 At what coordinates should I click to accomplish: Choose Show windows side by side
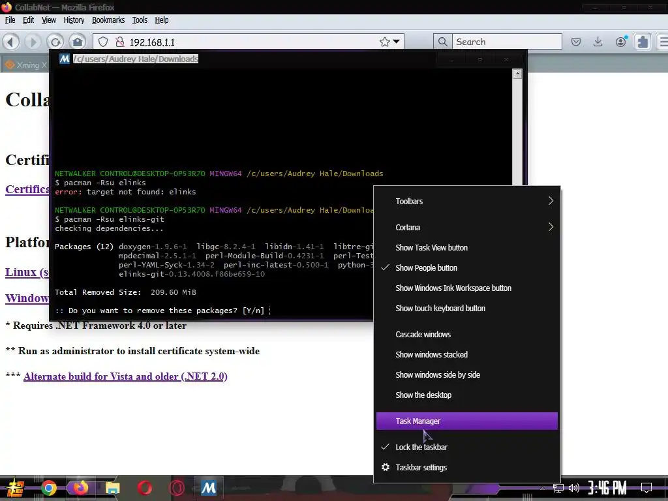(x=467, y=374)
